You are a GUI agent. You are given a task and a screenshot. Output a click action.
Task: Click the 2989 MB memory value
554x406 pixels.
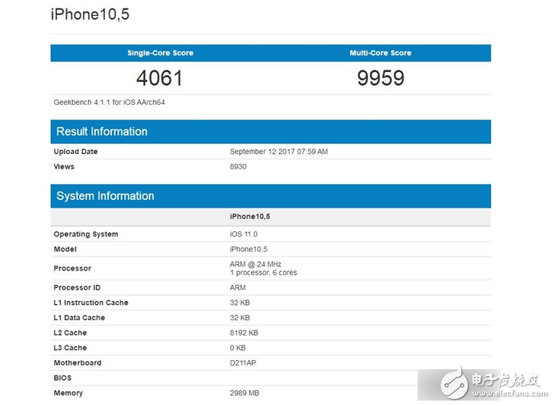point(246,393)
